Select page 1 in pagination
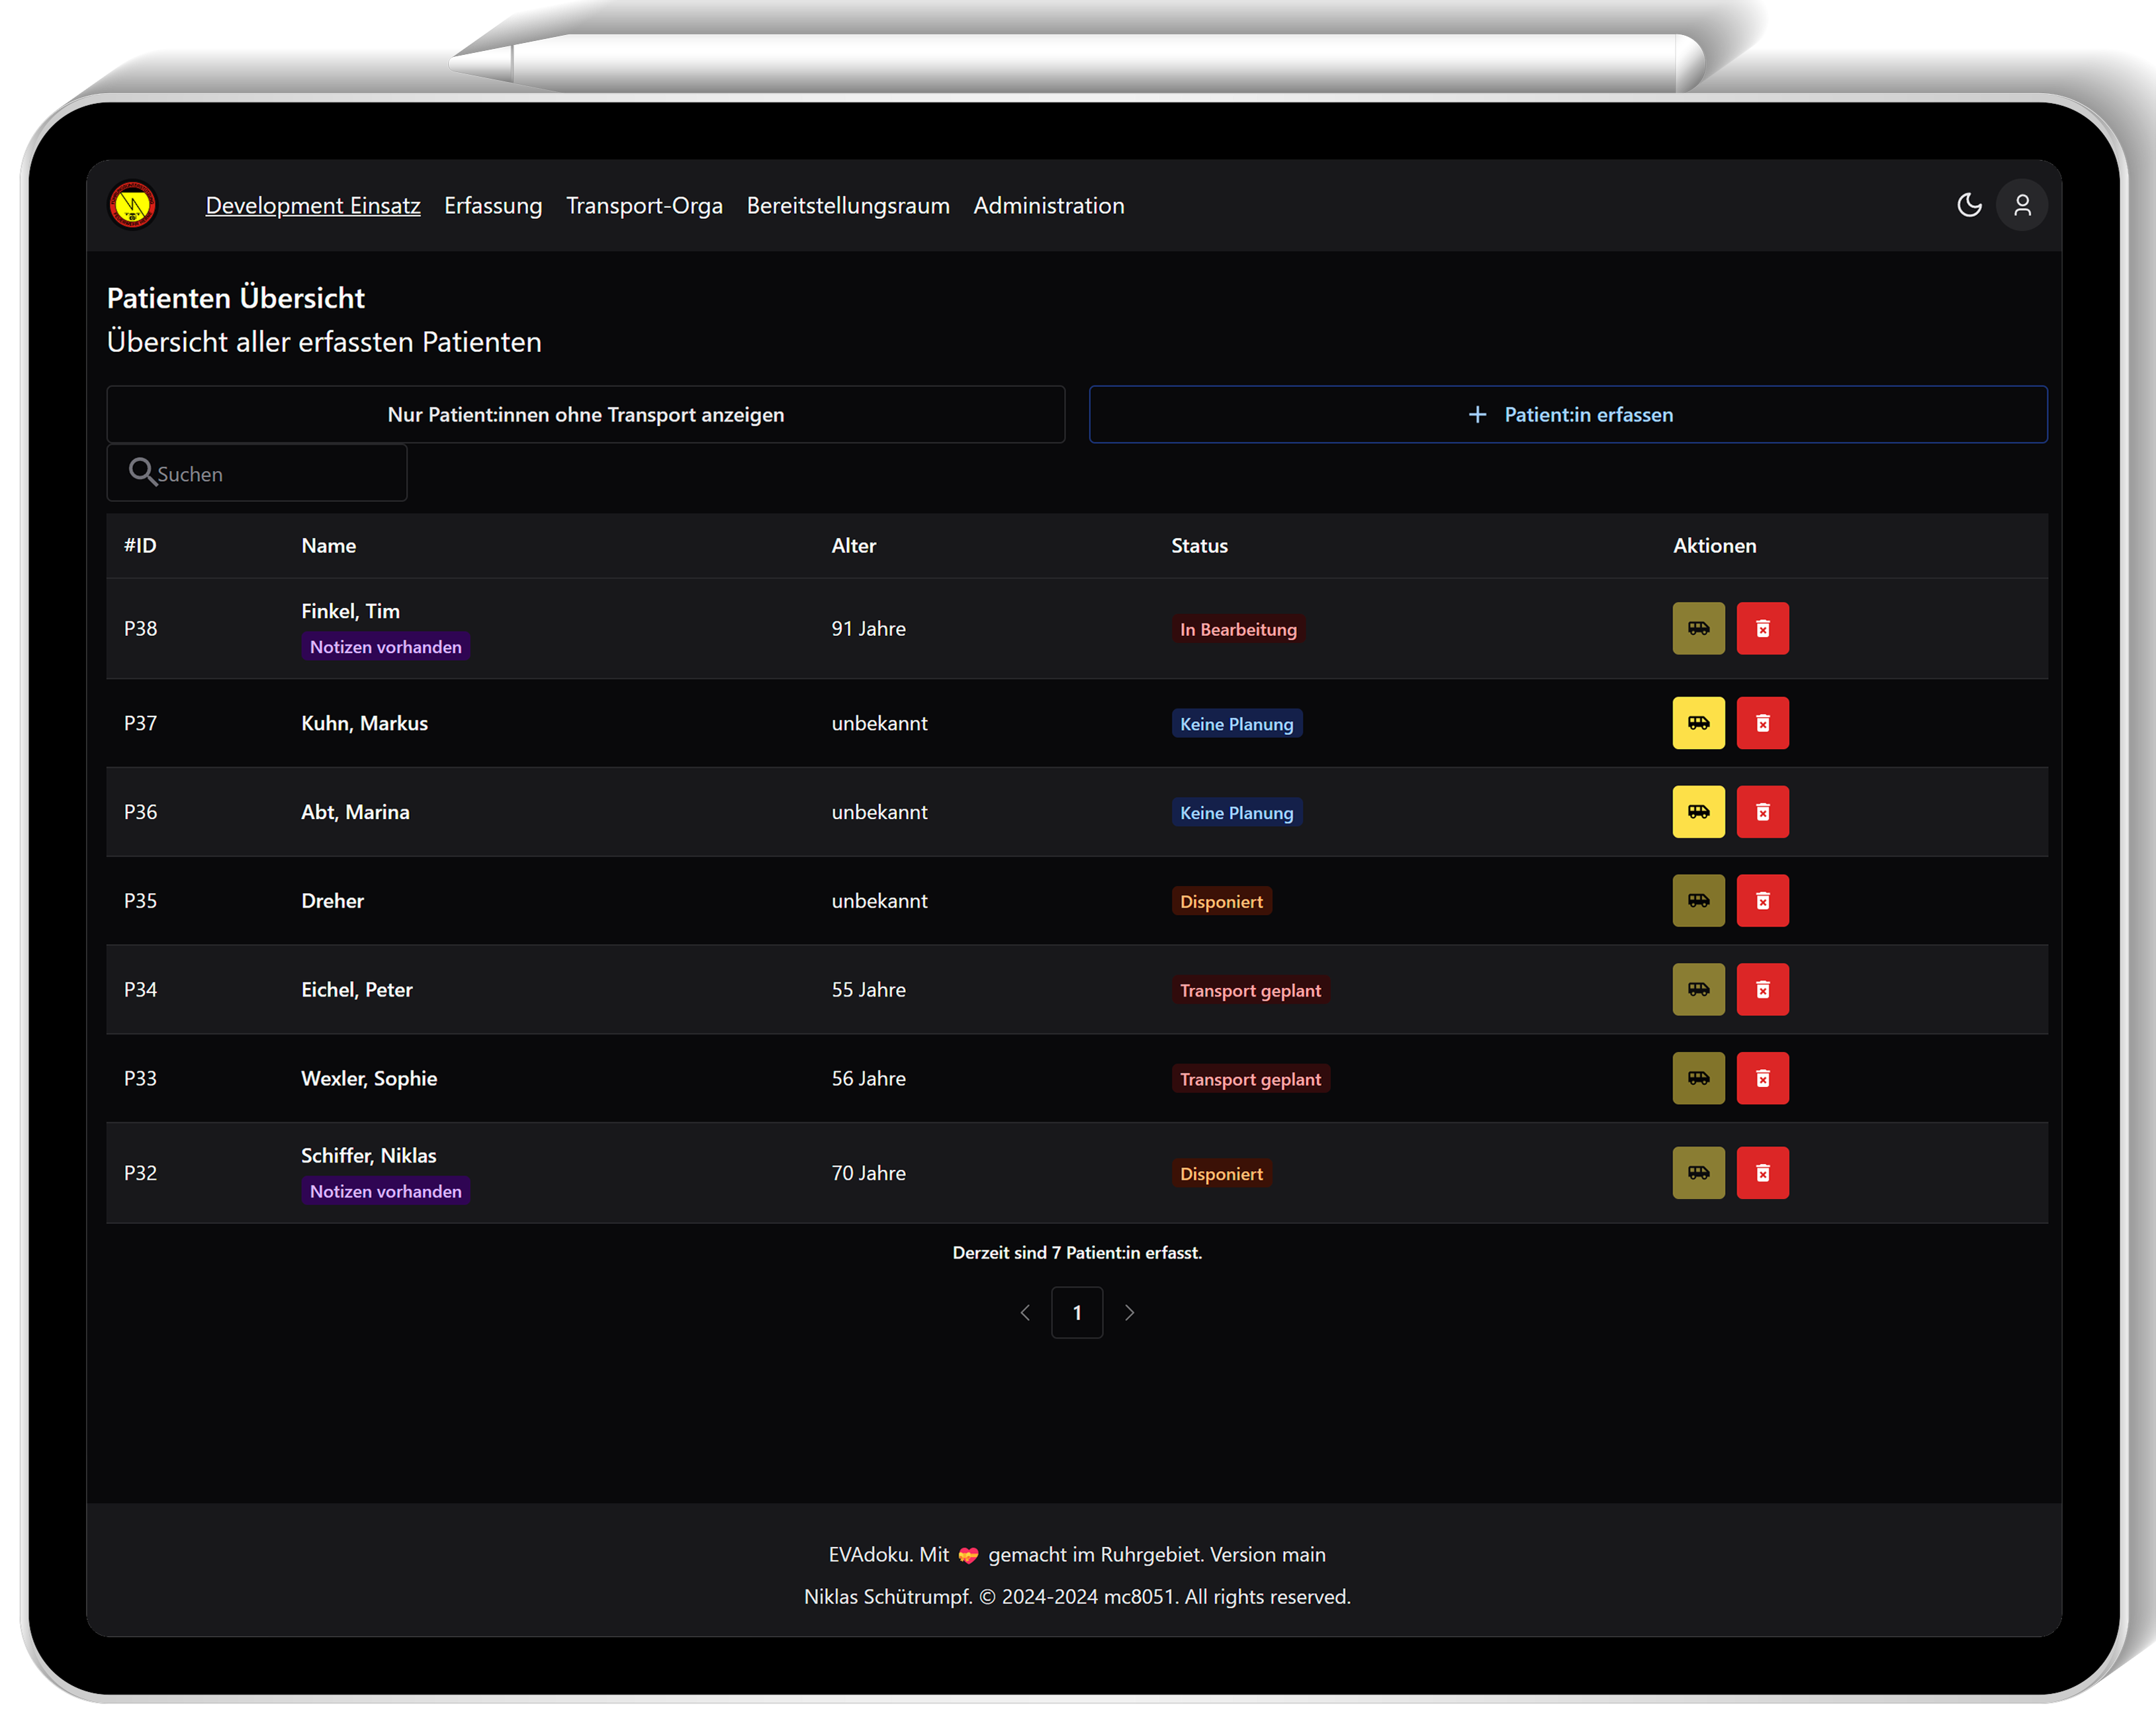The image size is (2156, 1721). pyautogui.click(x=1077, y=1313)
